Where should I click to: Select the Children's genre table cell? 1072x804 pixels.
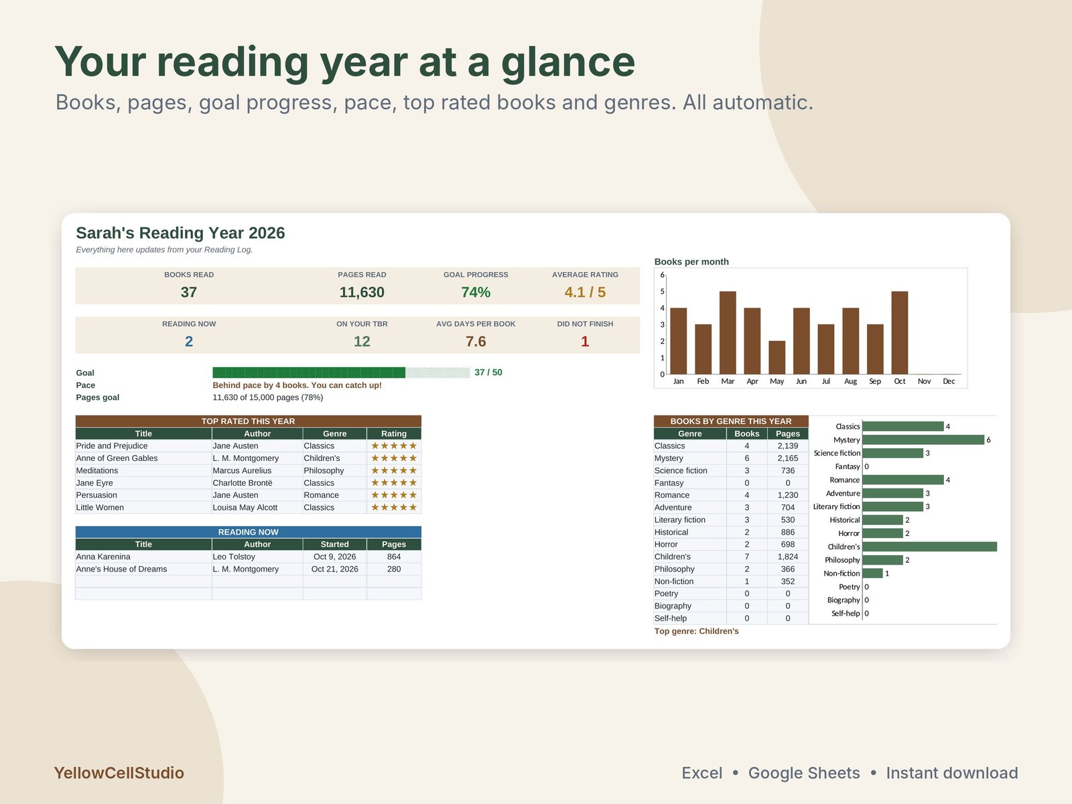point(690,557)
